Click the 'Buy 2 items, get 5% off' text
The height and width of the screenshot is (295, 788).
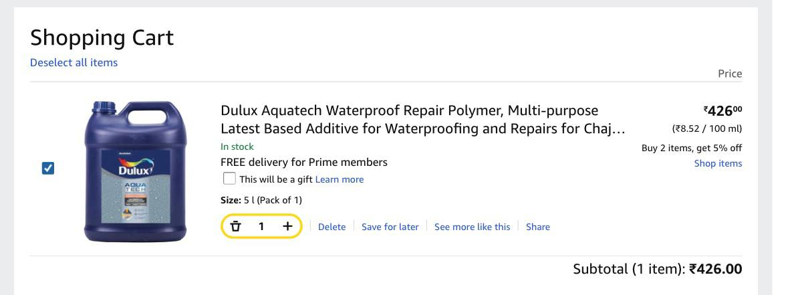[x=691, y=148]
